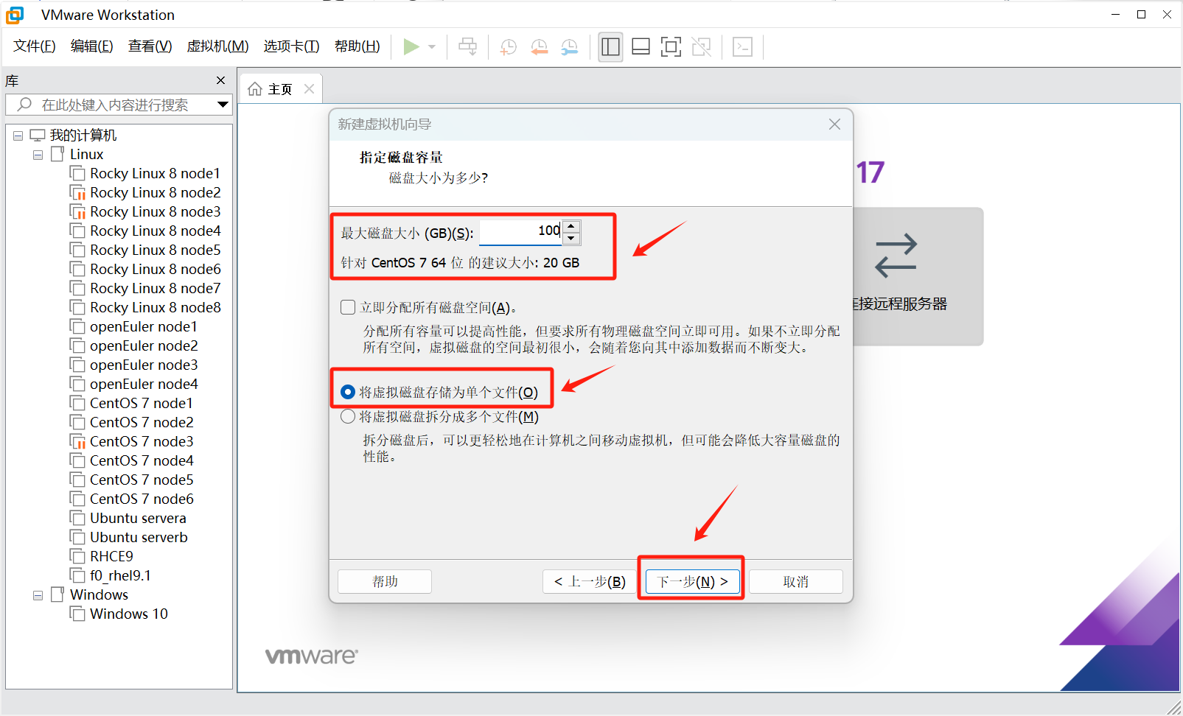This screenshot has width=1183, height=716.
Task: Increase disk size with spinner up arrow
Action: click(x=571, y=226)
